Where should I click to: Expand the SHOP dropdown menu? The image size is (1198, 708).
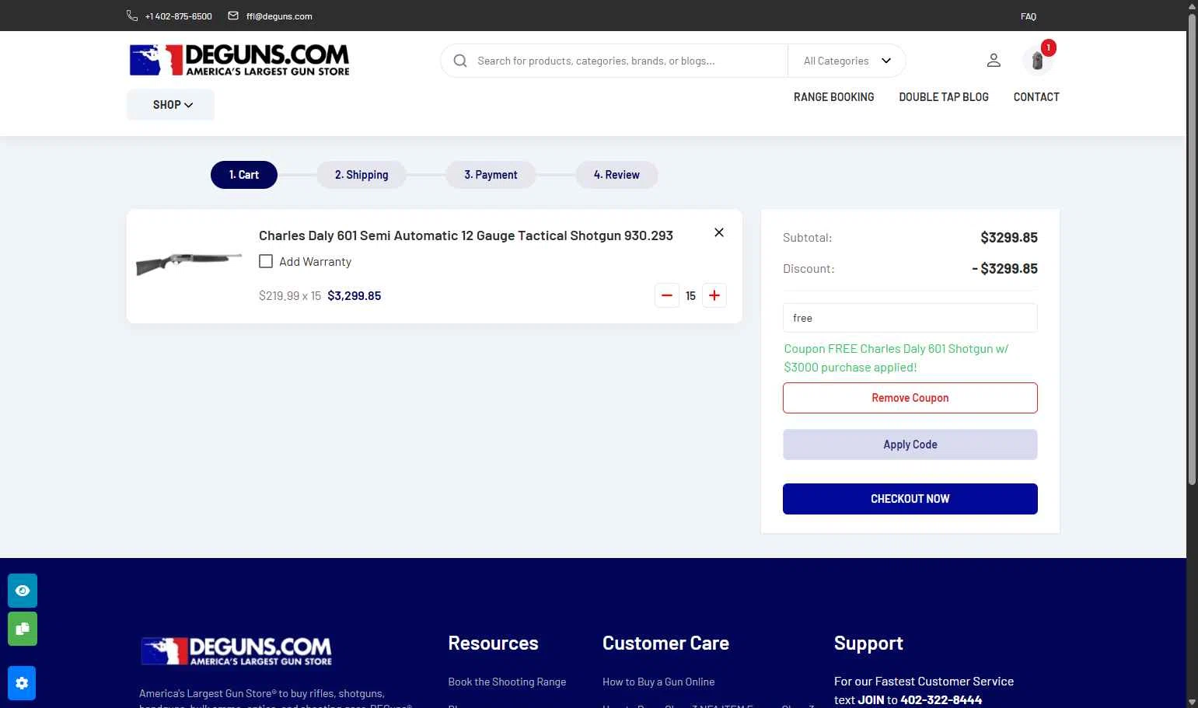171,105
